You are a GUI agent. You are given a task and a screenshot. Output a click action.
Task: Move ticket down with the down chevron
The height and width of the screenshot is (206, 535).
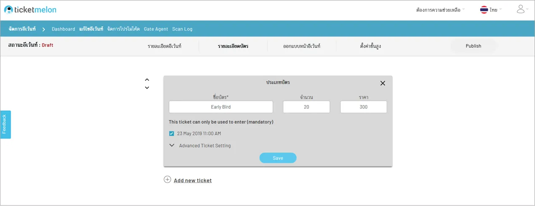[147, 88]
